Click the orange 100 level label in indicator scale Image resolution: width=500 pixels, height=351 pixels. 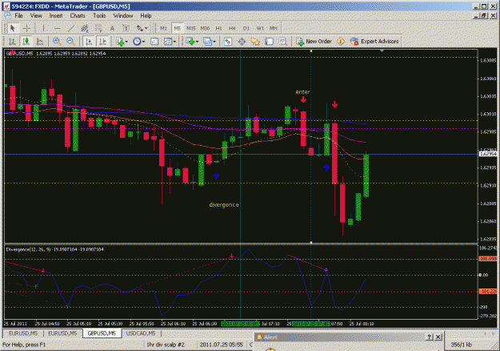click(x=488, y=258)
